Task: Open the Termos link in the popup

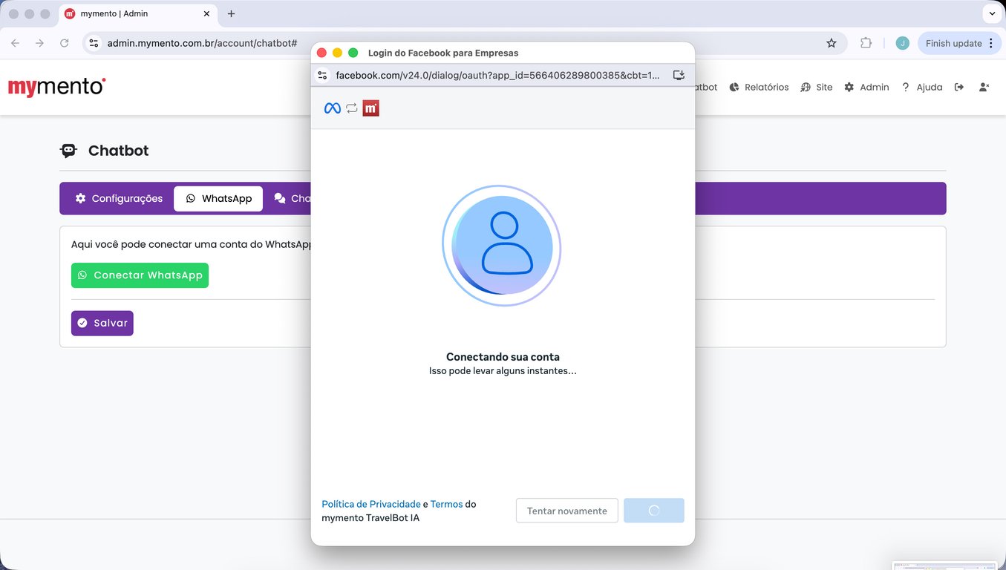Action: [x=446, y=504]
